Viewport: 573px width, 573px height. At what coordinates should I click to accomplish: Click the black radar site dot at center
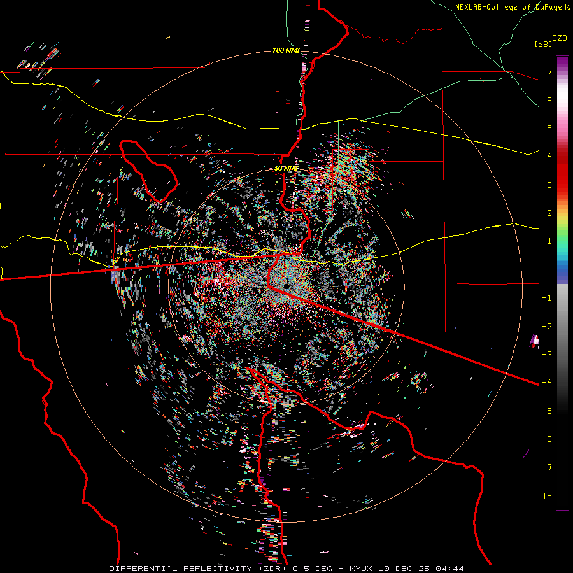coord(286,286)
